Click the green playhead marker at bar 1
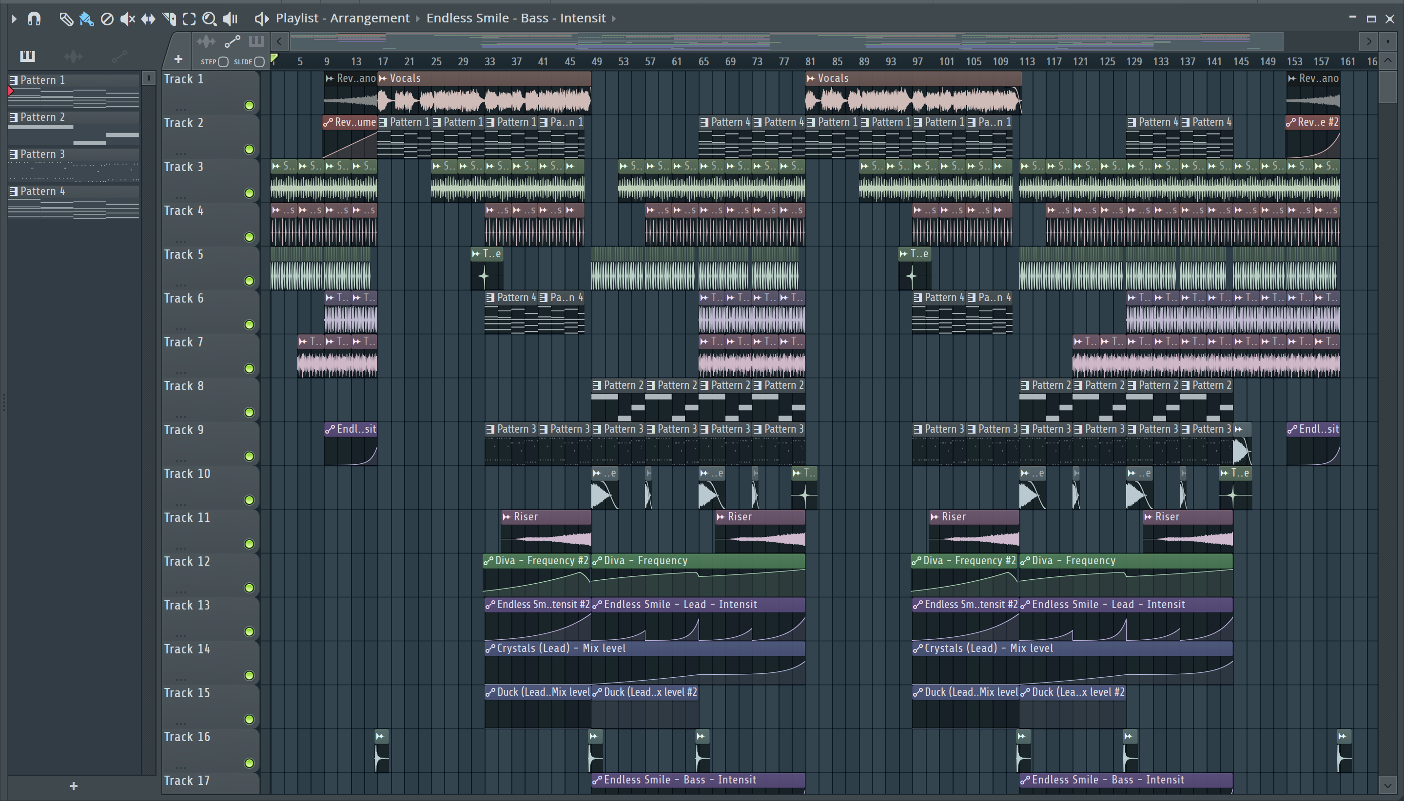Screen dimensions: 1404x801 274,58
